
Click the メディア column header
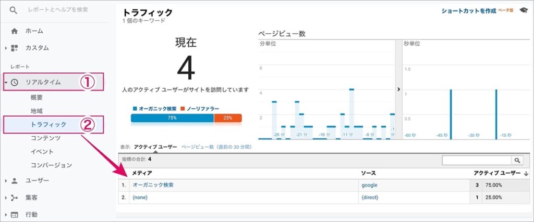pos(142,174)
